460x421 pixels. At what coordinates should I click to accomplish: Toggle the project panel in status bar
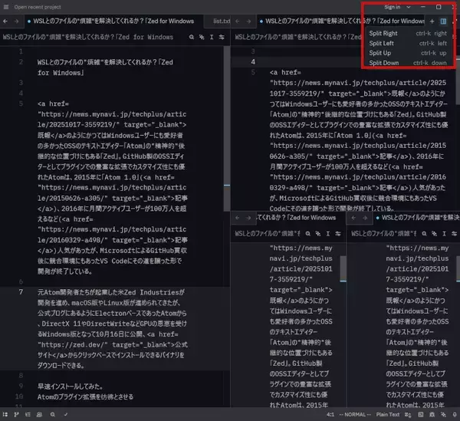tap(8, 414)
